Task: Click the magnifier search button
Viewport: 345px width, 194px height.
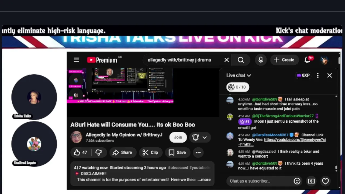Action: (241, 60)
